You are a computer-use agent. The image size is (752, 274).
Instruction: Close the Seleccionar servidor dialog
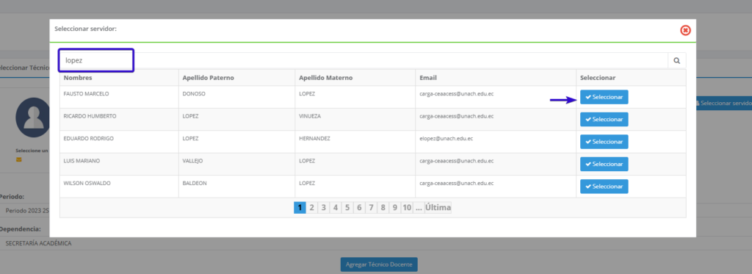click(685, 31)
